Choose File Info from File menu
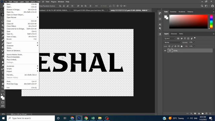215x121 pixels. pos(21,75)
